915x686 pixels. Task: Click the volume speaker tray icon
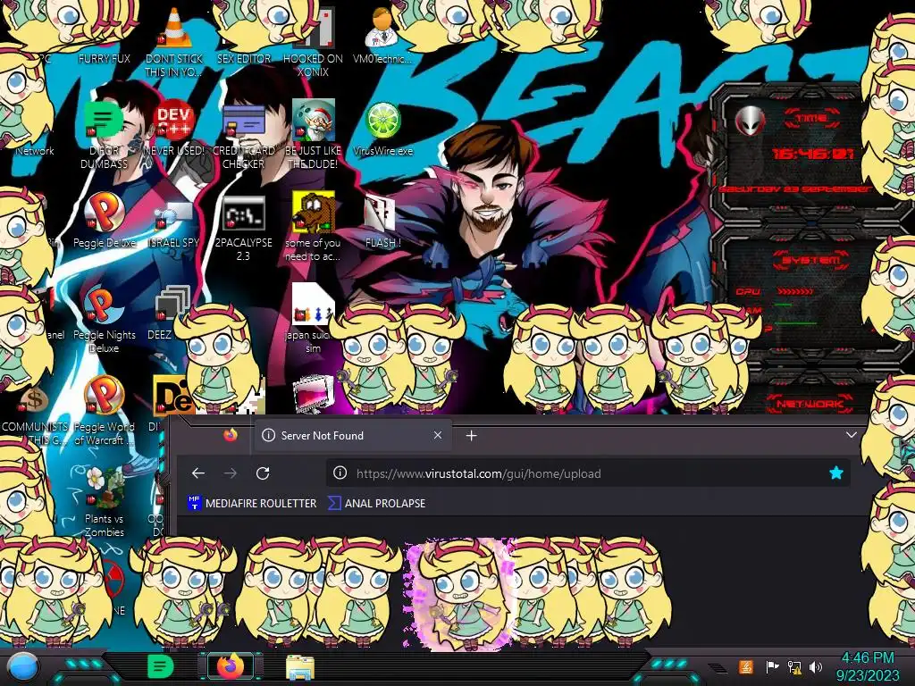click(x=816, y=667)
